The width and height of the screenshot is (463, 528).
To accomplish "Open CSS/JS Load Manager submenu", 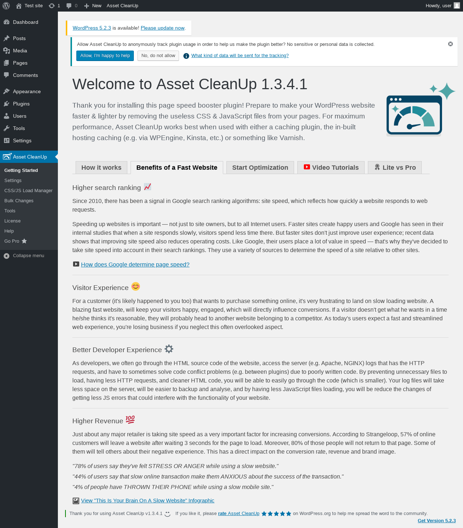I will [29, 191].
